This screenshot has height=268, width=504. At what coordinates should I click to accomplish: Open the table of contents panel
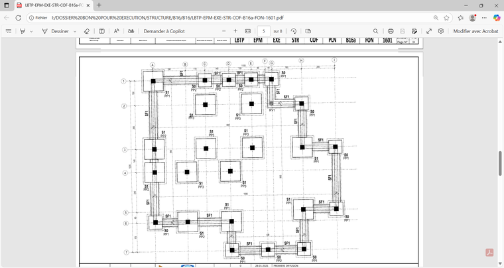pyautogui.click(x=9, y=31)
